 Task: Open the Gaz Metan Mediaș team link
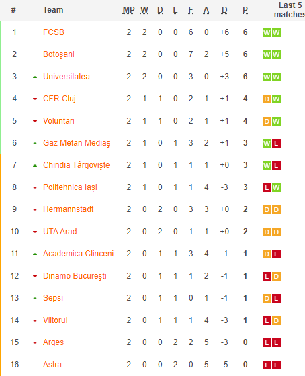[x=77, y=143]
